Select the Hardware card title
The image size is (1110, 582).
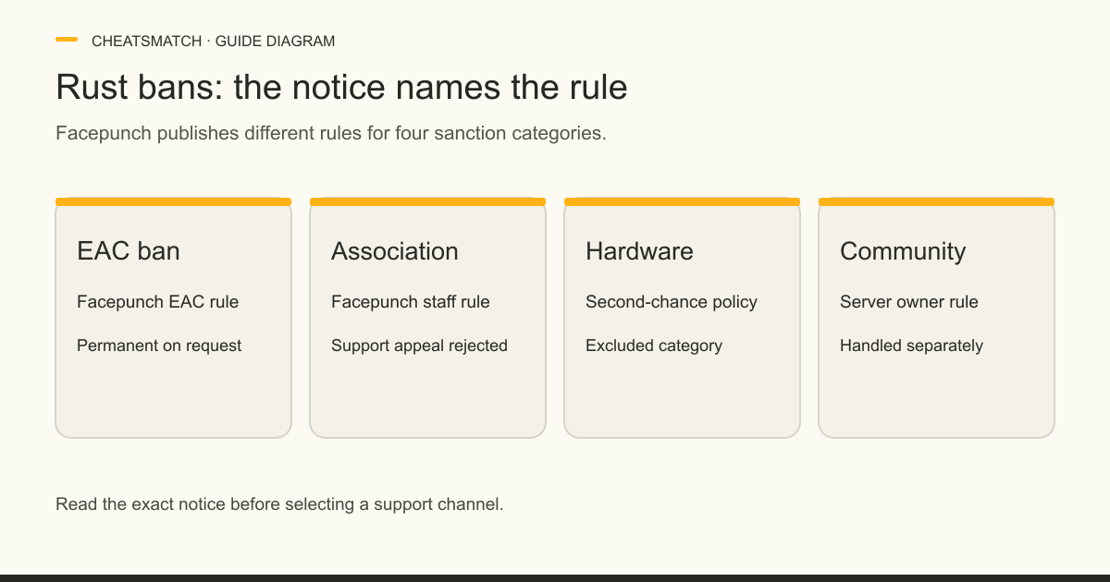639,251
